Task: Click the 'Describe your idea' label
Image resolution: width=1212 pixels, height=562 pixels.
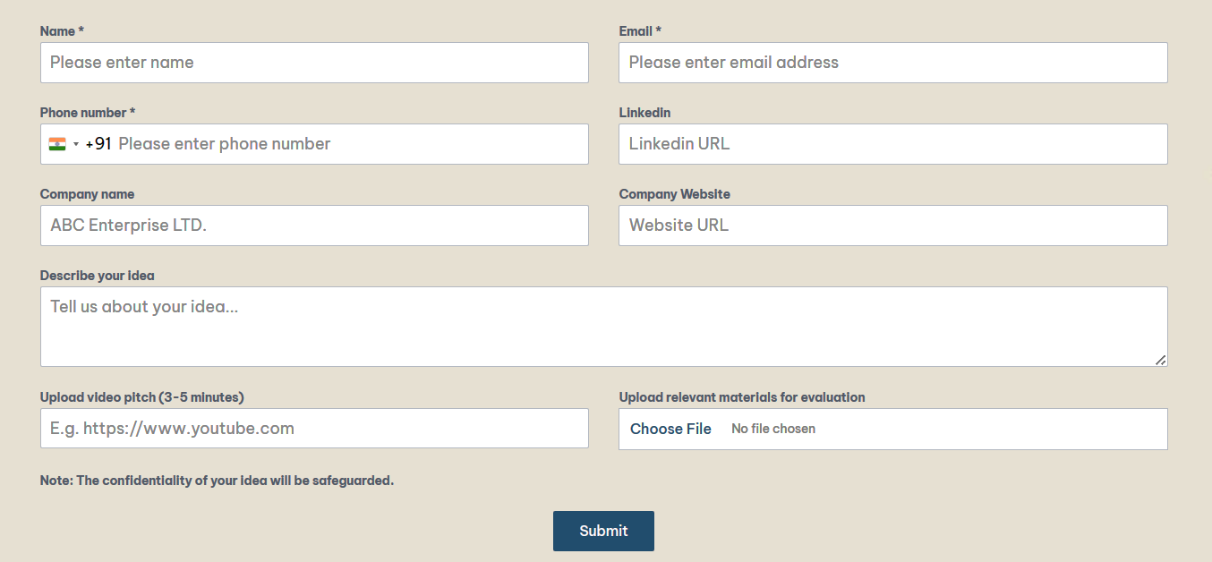Action: tap(97, 276)
